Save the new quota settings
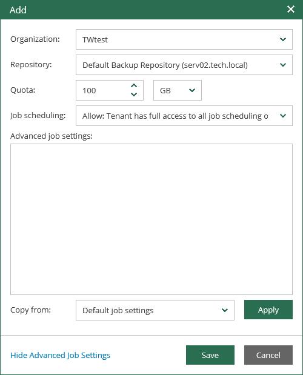This screenshot has width=303, height=375. coord(210,355)
